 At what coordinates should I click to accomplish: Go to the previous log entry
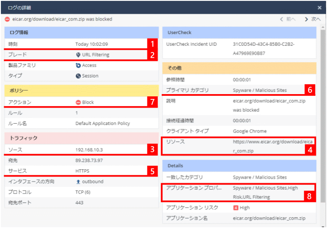(287, 19)
